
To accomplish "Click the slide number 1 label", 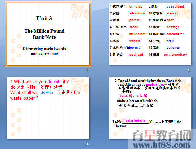I will (87, 70).
